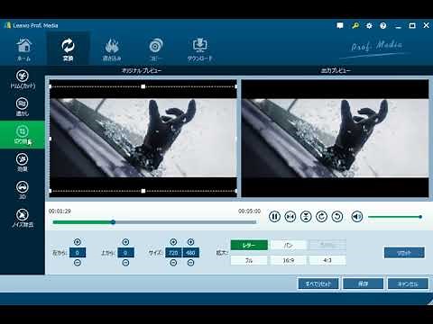433x324 pixels.
Task: Select the Pan (パン) zoom mode
Action: point(289,245)
